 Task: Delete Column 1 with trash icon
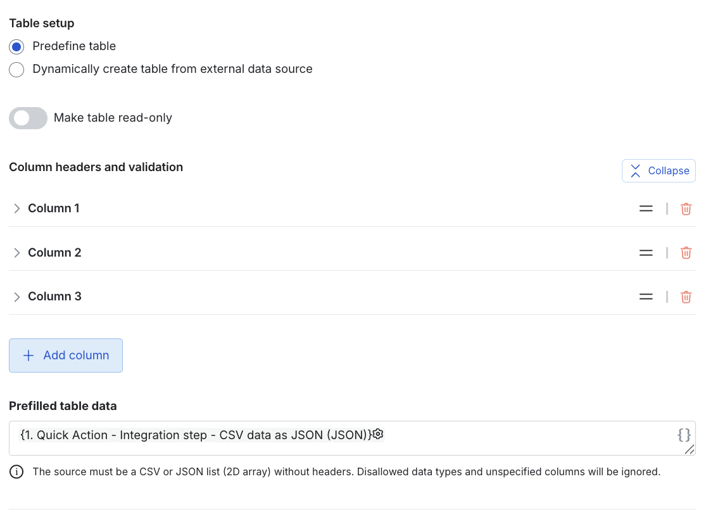click(686, 209)
